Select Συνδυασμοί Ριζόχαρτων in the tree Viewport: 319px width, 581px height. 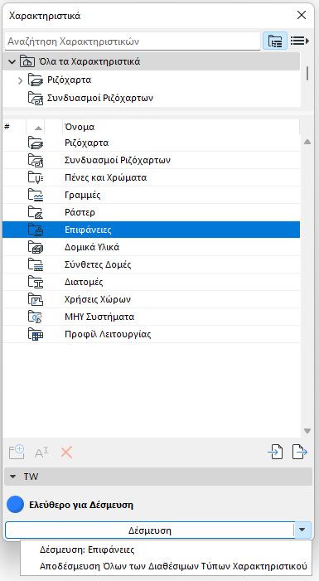click(x=100, y=98)
